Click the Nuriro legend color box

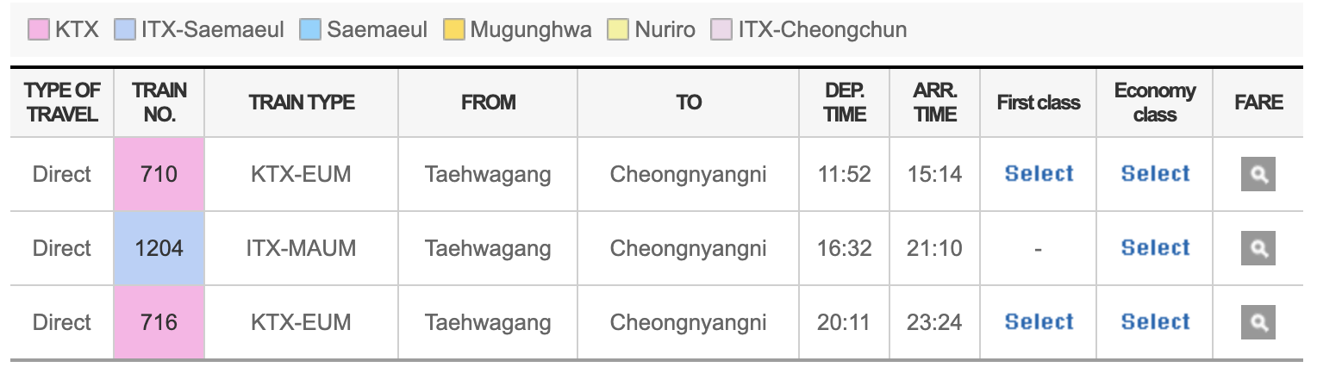point(619,30)
